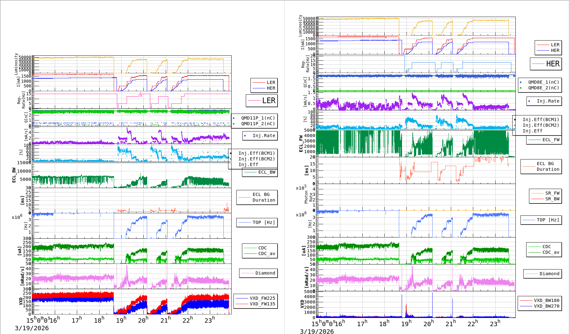Click the large HER legend box
This screenshot has width=569, height=334.
(x=546, y=64)
